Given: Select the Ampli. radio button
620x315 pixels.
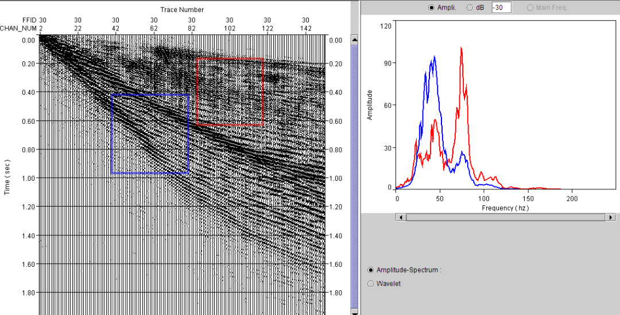Looking at the screenshot, I should (x=432, y=8).
